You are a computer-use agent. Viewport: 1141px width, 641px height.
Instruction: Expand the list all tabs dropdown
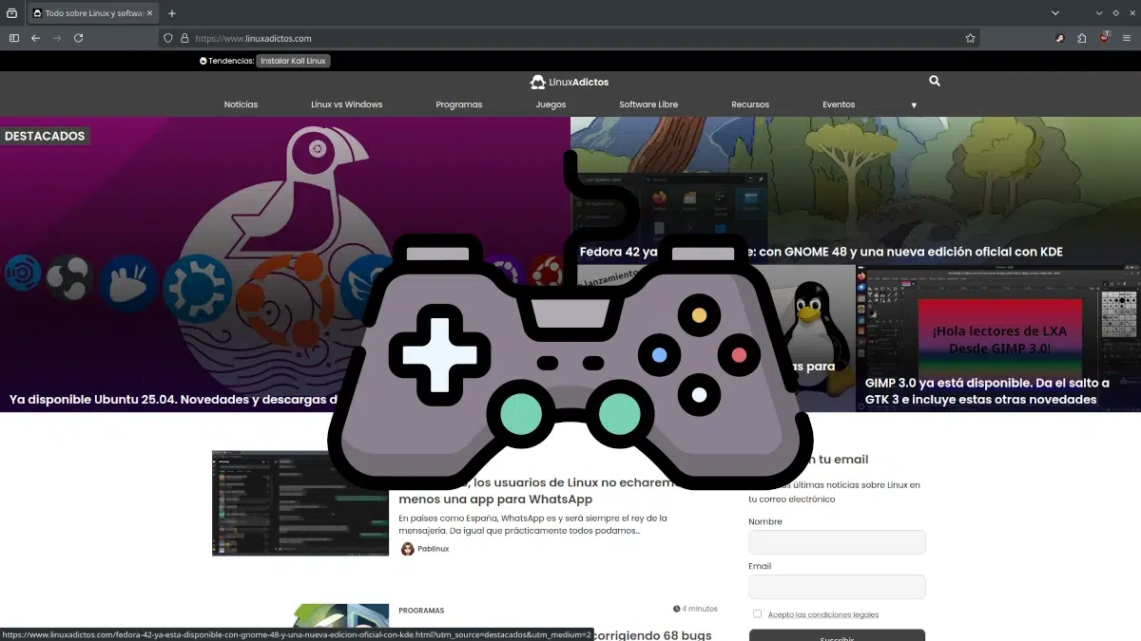tap(1055, 13)
